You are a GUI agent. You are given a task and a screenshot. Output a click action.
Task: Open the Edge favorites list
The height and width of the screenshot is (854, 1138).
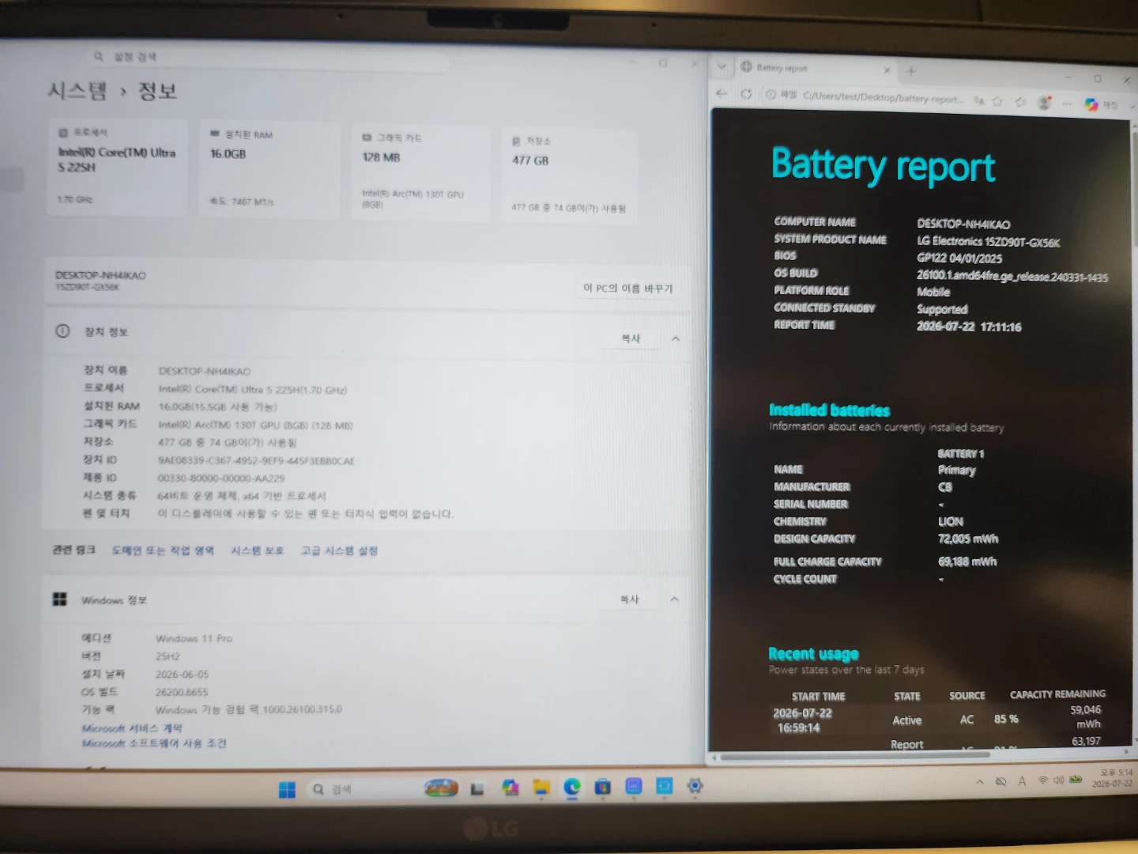coord(1020,102)
